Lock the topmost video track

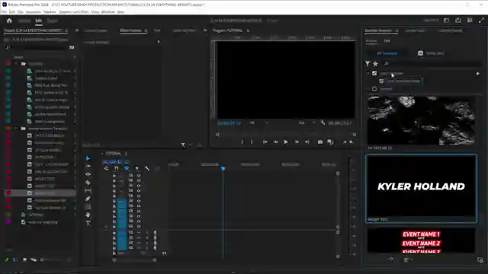114,176
